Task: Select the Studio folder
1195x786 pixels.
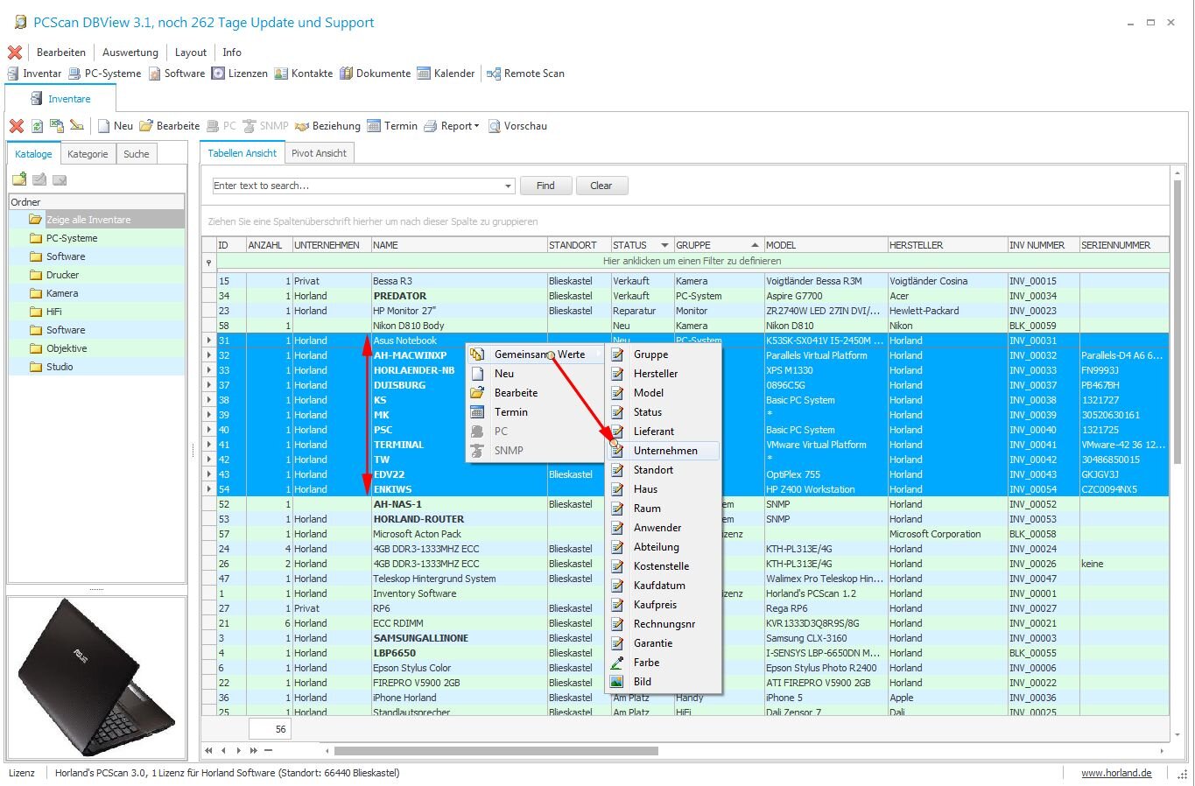Action: [x=60, y=367]
